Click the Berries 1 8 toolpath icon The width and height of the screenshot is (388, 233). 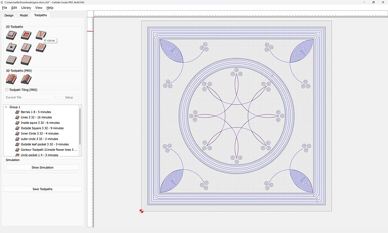[17, 112]
